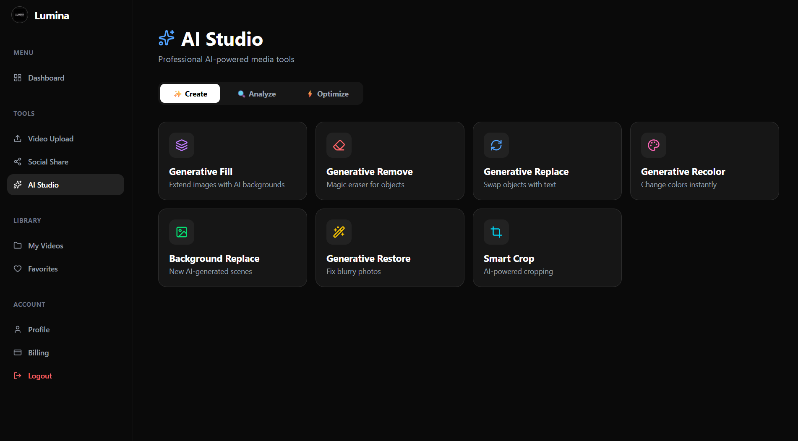The height and width of the screenshot is (441, 798).
Task: Click the Smart Crop tool icon
Action: click(x=496, y=232)
